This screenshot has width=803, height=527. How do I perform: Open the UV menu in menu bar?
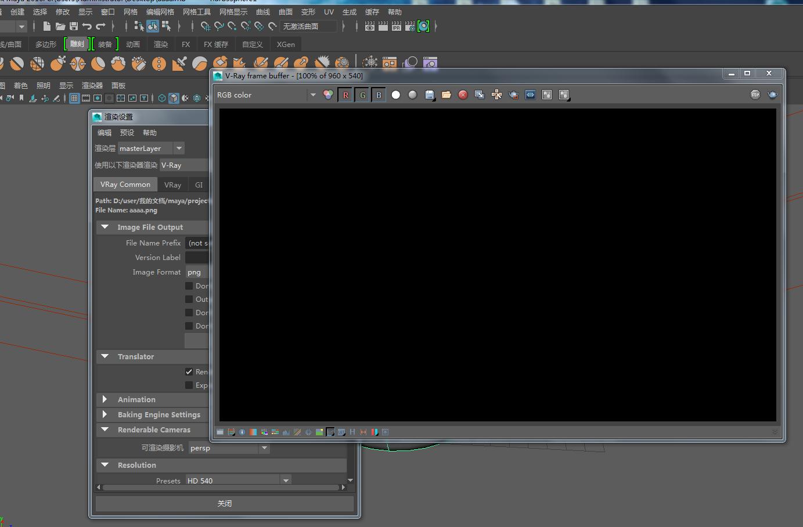pos(329,12)
